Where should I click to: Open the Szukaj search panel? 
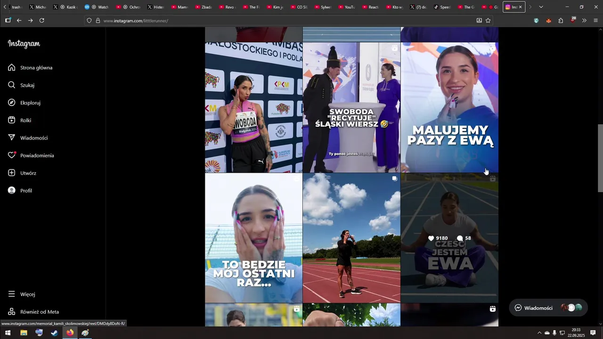pyautogui.click(x=21, y=85)
